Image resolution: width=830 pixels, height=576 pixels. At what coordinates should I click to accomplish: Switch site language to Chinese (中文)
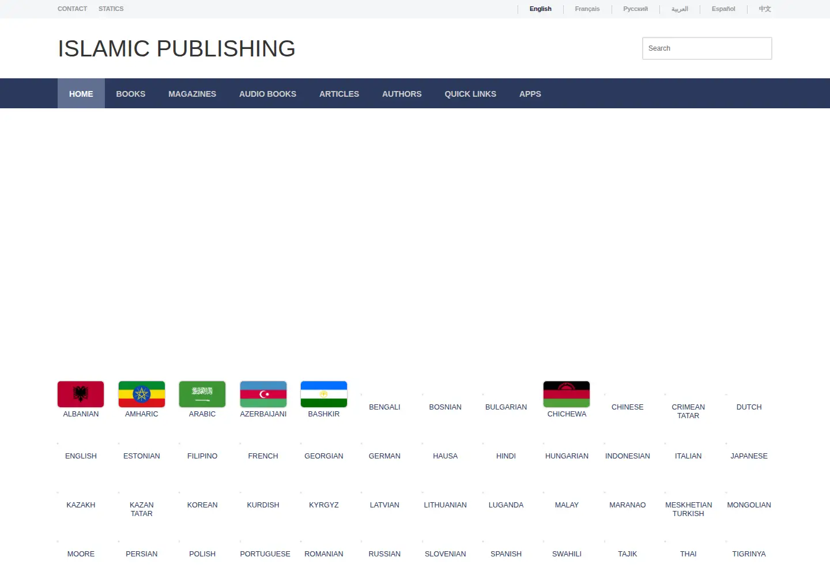[x=765, y=9]
